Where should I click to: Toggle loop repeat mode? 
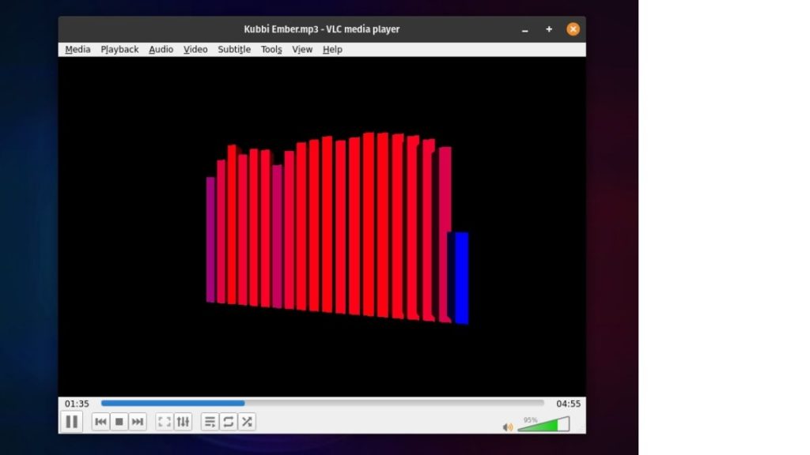point(229,422)
